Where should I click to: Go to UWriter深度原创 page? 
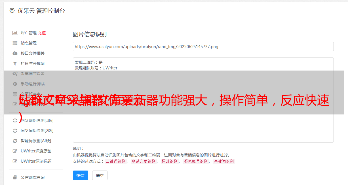pos(36,151)
